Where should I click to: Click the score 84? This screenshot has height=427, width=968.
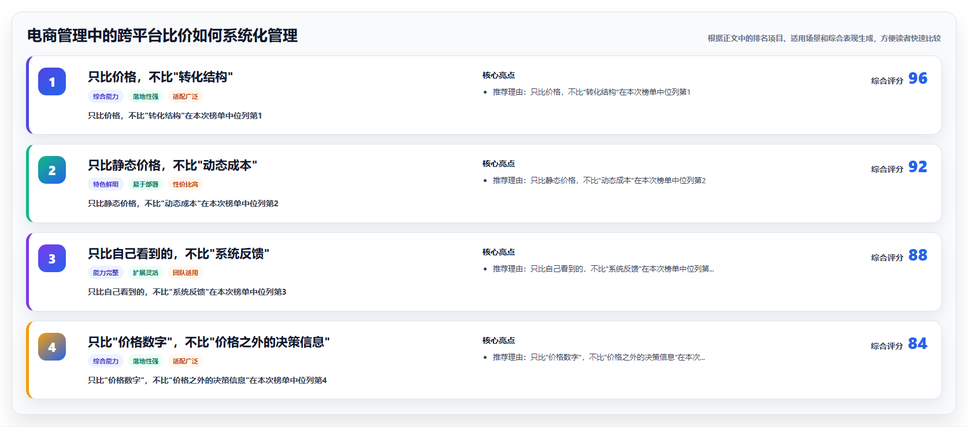tap(918, 343)
